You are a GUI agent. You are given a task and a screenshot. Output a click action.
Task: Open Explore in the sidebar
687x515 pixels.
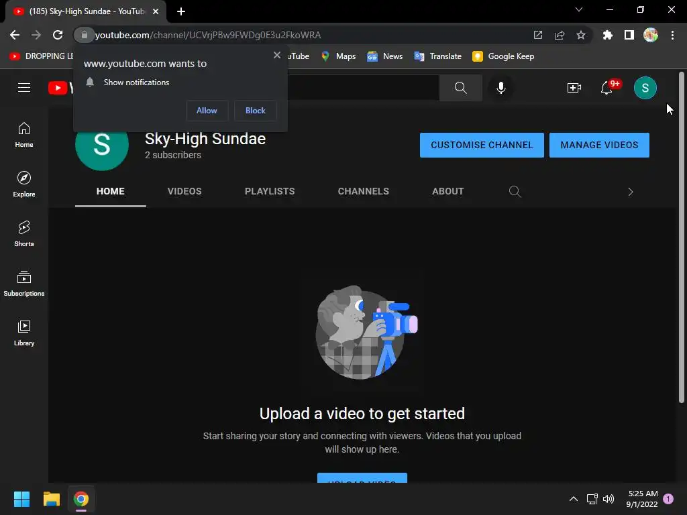[x=24, y=184]
